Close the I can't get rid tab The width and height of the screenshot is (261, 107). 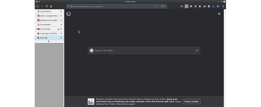pyautogui.click(x=61, y=33)
